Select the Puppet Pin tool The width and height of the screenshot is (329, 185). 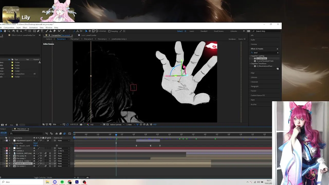tap(64, 31)
